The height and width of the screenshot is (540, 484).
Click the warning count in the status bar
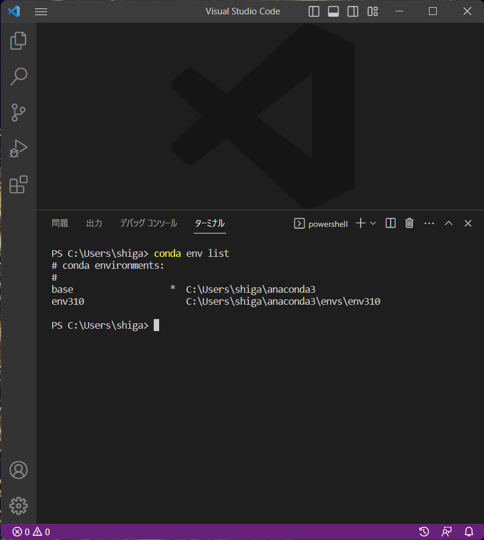point(42,532)
